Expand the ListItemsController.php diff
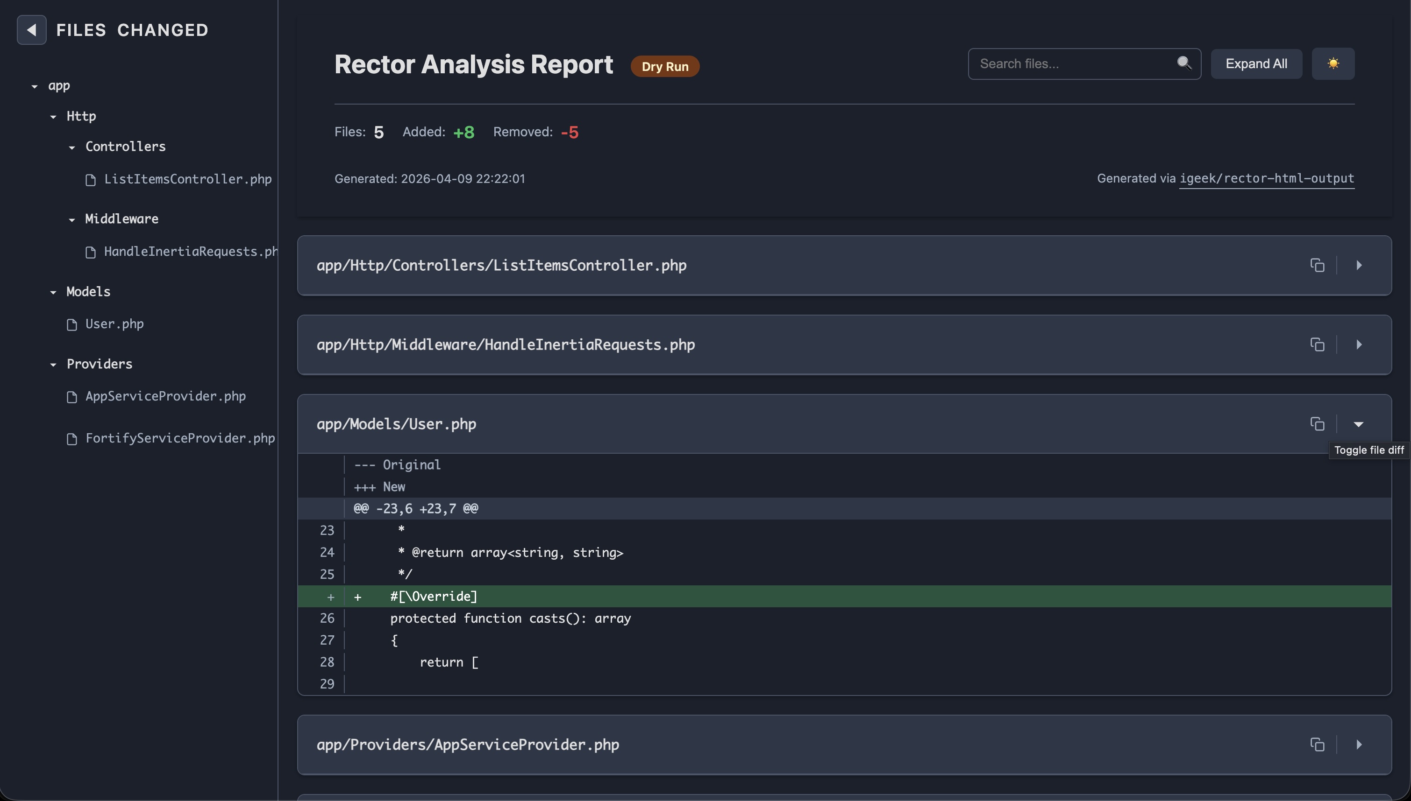This screenshot has height=801, width=1411. pos(1358,265)
